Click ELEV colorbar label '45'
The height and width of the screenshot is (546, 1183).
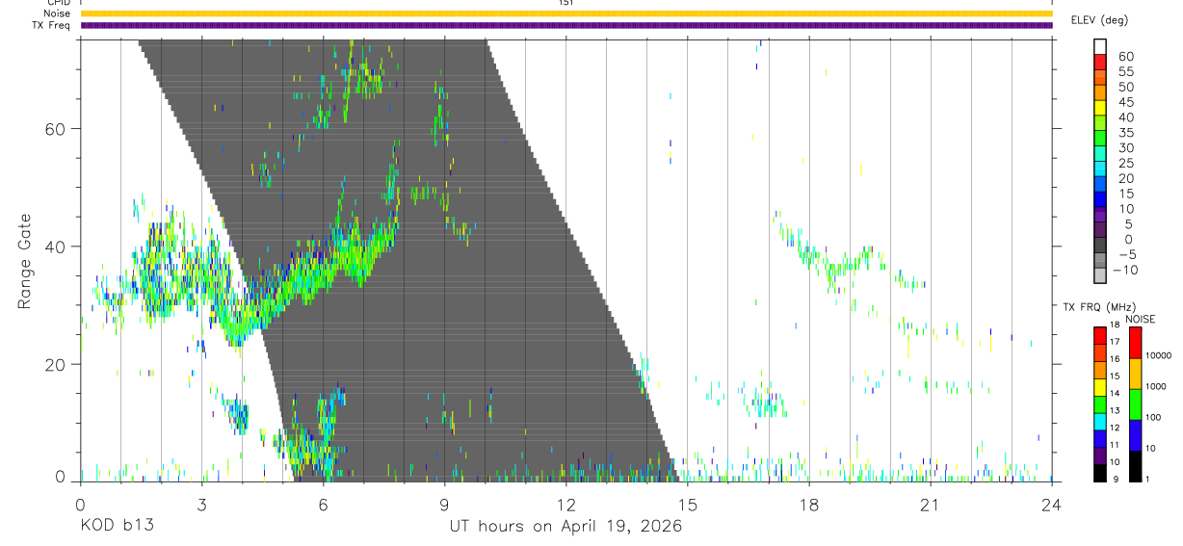[x=1126, y=102]
